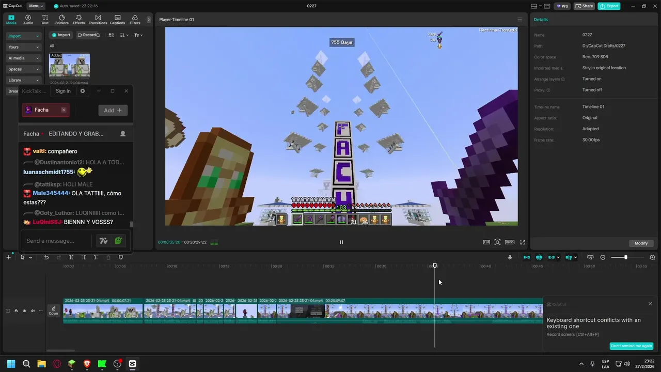The height and width of the screenshot is (372, 661).
Task: Click the Import media button
Action: pyautogui.click(x=61, y=35)
